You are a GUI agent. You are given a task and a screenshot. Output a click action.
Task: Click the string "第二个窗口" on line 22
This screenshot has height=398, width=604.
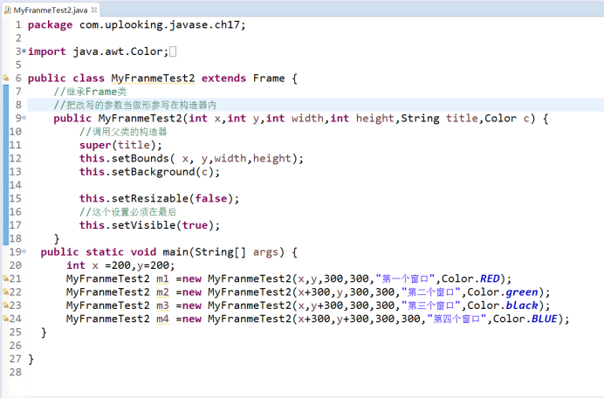pyautogui.click(x=430, y=292)
